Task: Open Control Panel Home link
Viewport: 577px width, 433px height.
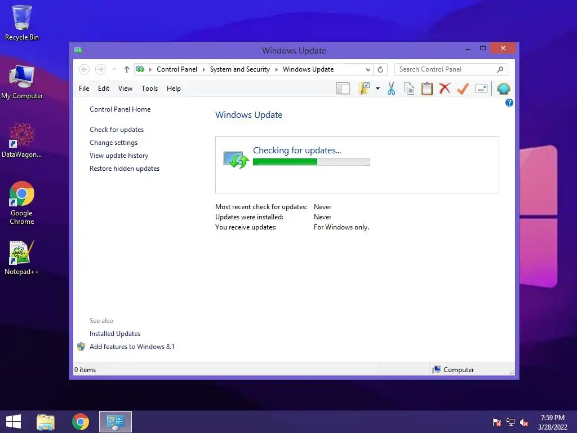Action: 120,109
